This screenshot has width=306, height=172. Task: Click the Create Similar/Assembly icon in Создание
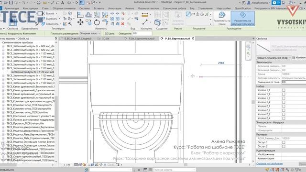tap(157, 22)
